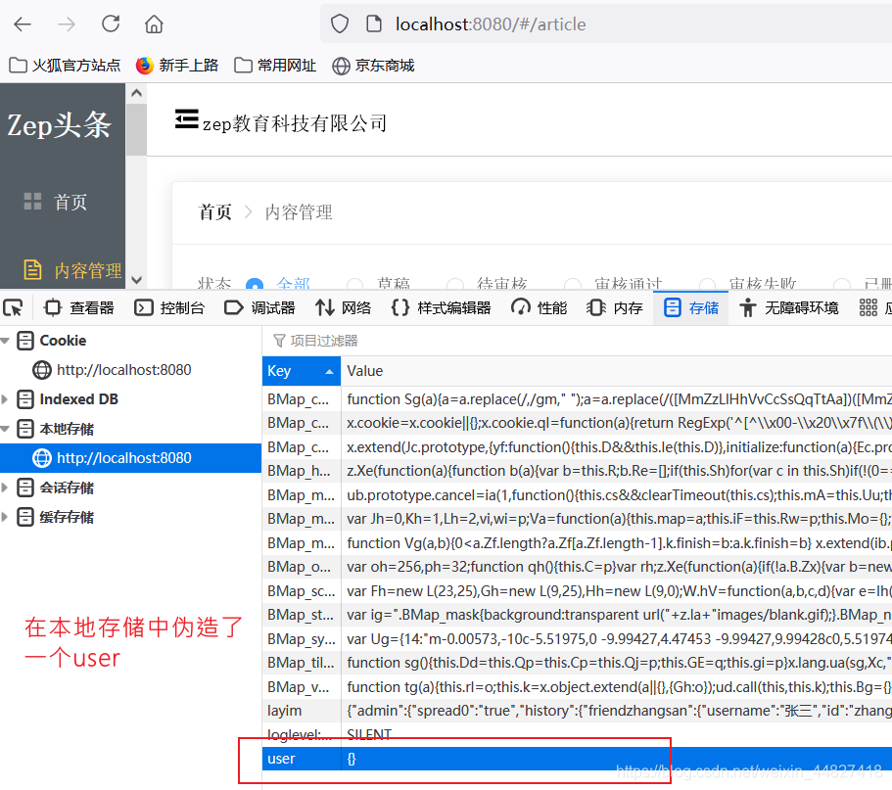Viewport: 892px width, 790px height.
Task: Click the sidebar scrollbar down arrow
Action: (x=136, y=279)
